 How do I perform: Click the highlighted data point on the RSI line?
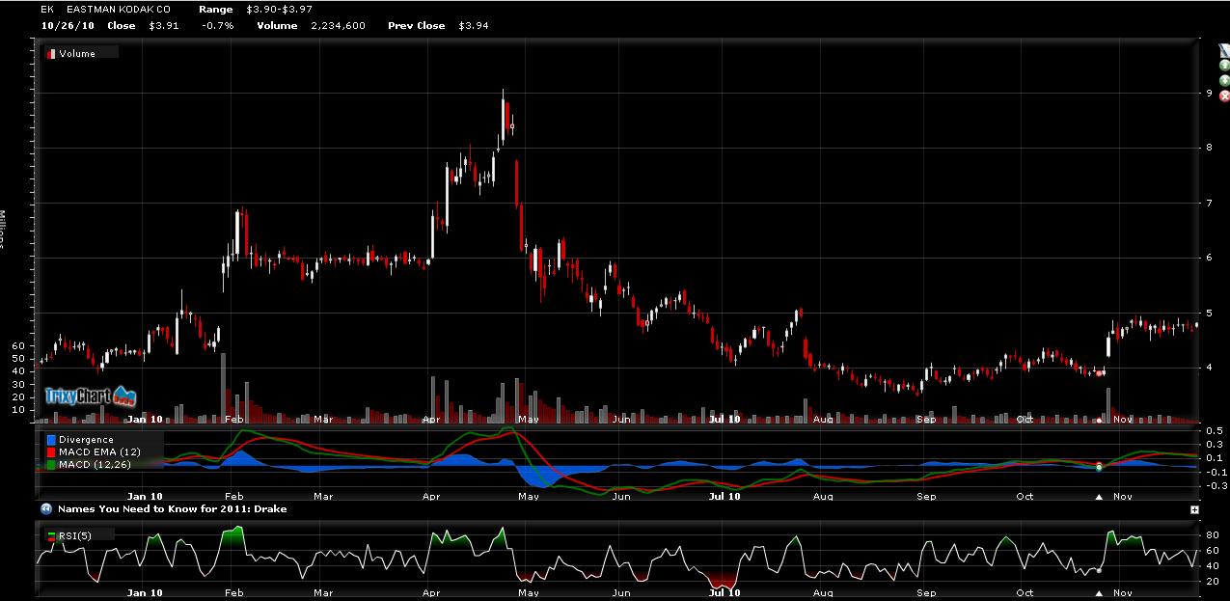(x=1099, y=570)
